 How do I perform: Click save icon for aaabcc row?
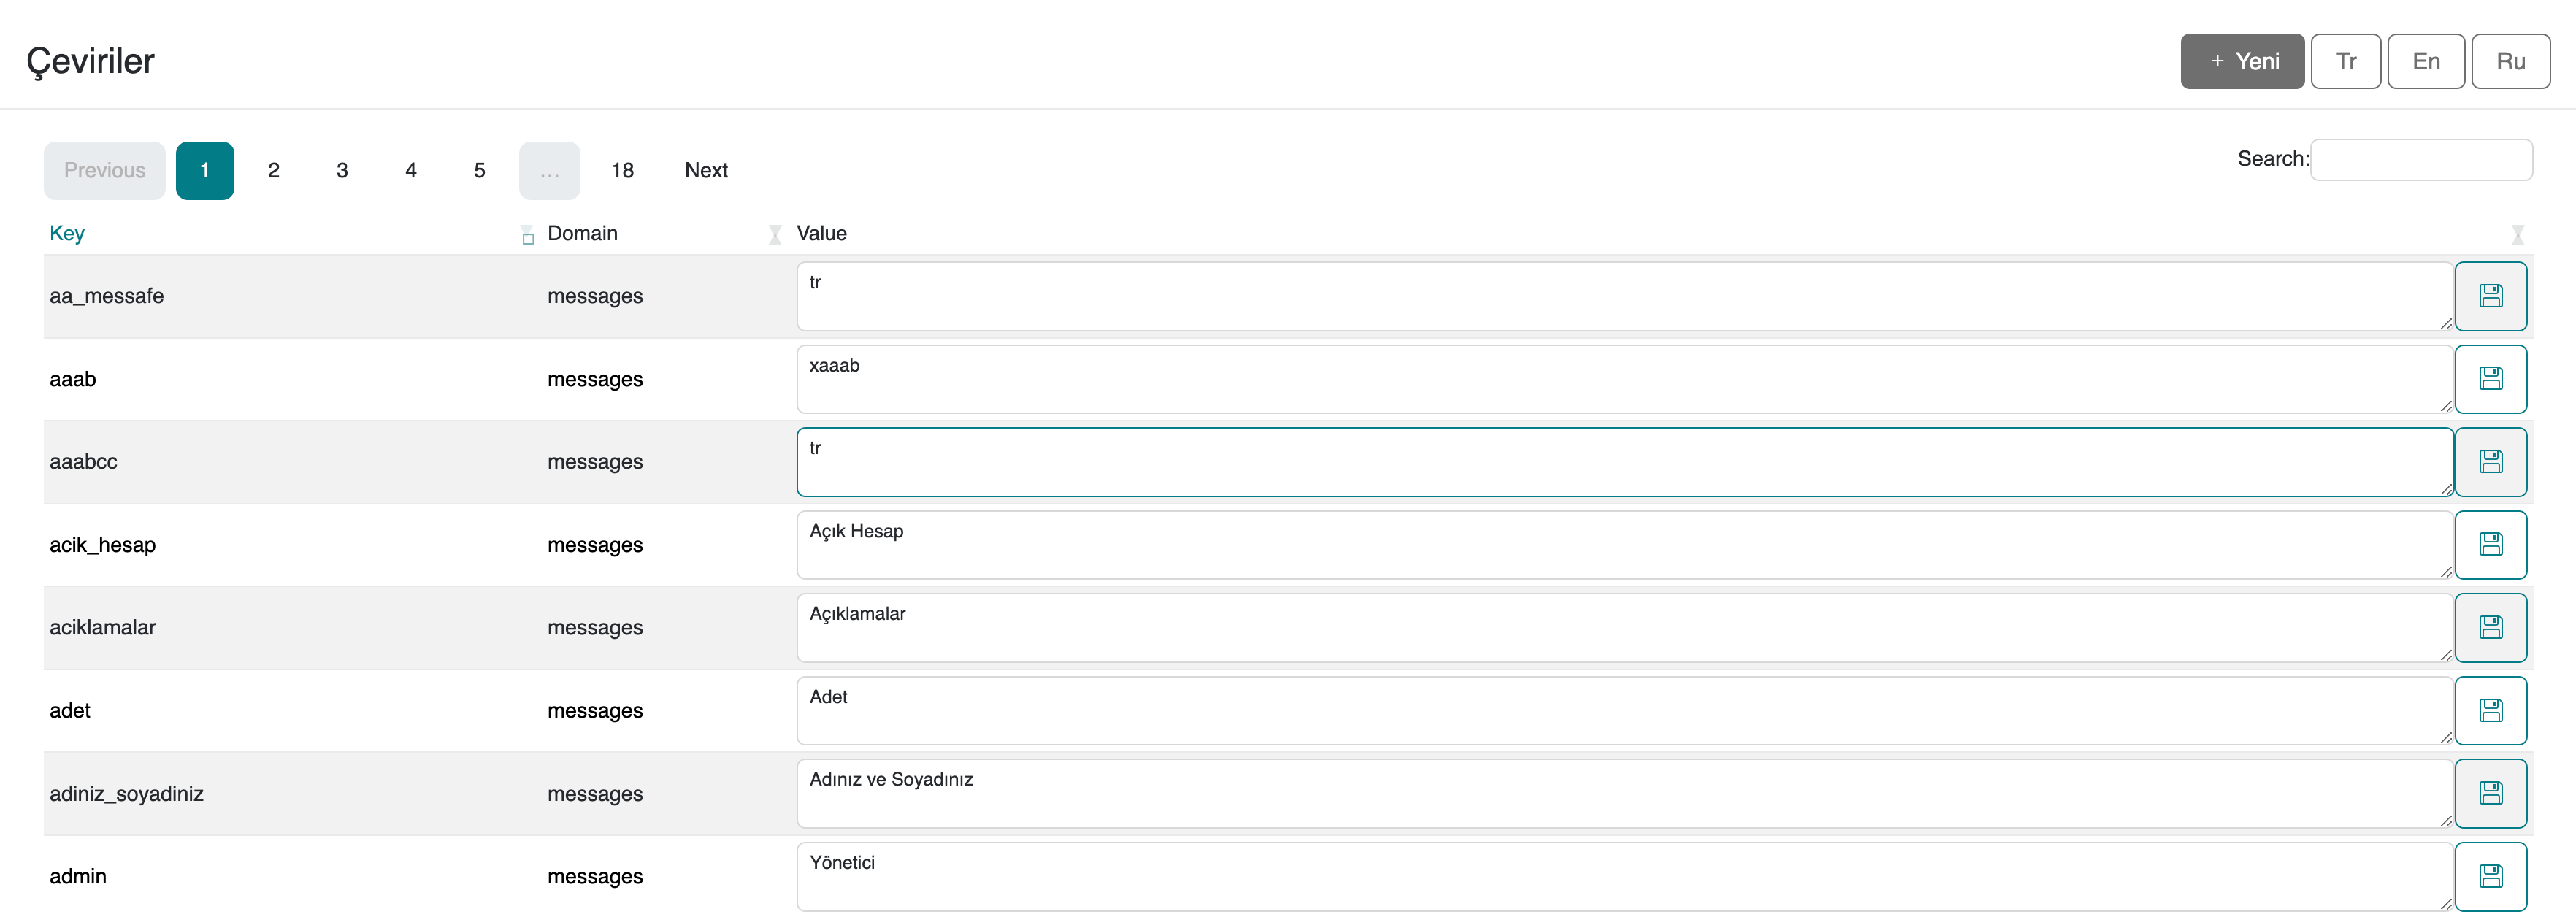pos(2490,462)
